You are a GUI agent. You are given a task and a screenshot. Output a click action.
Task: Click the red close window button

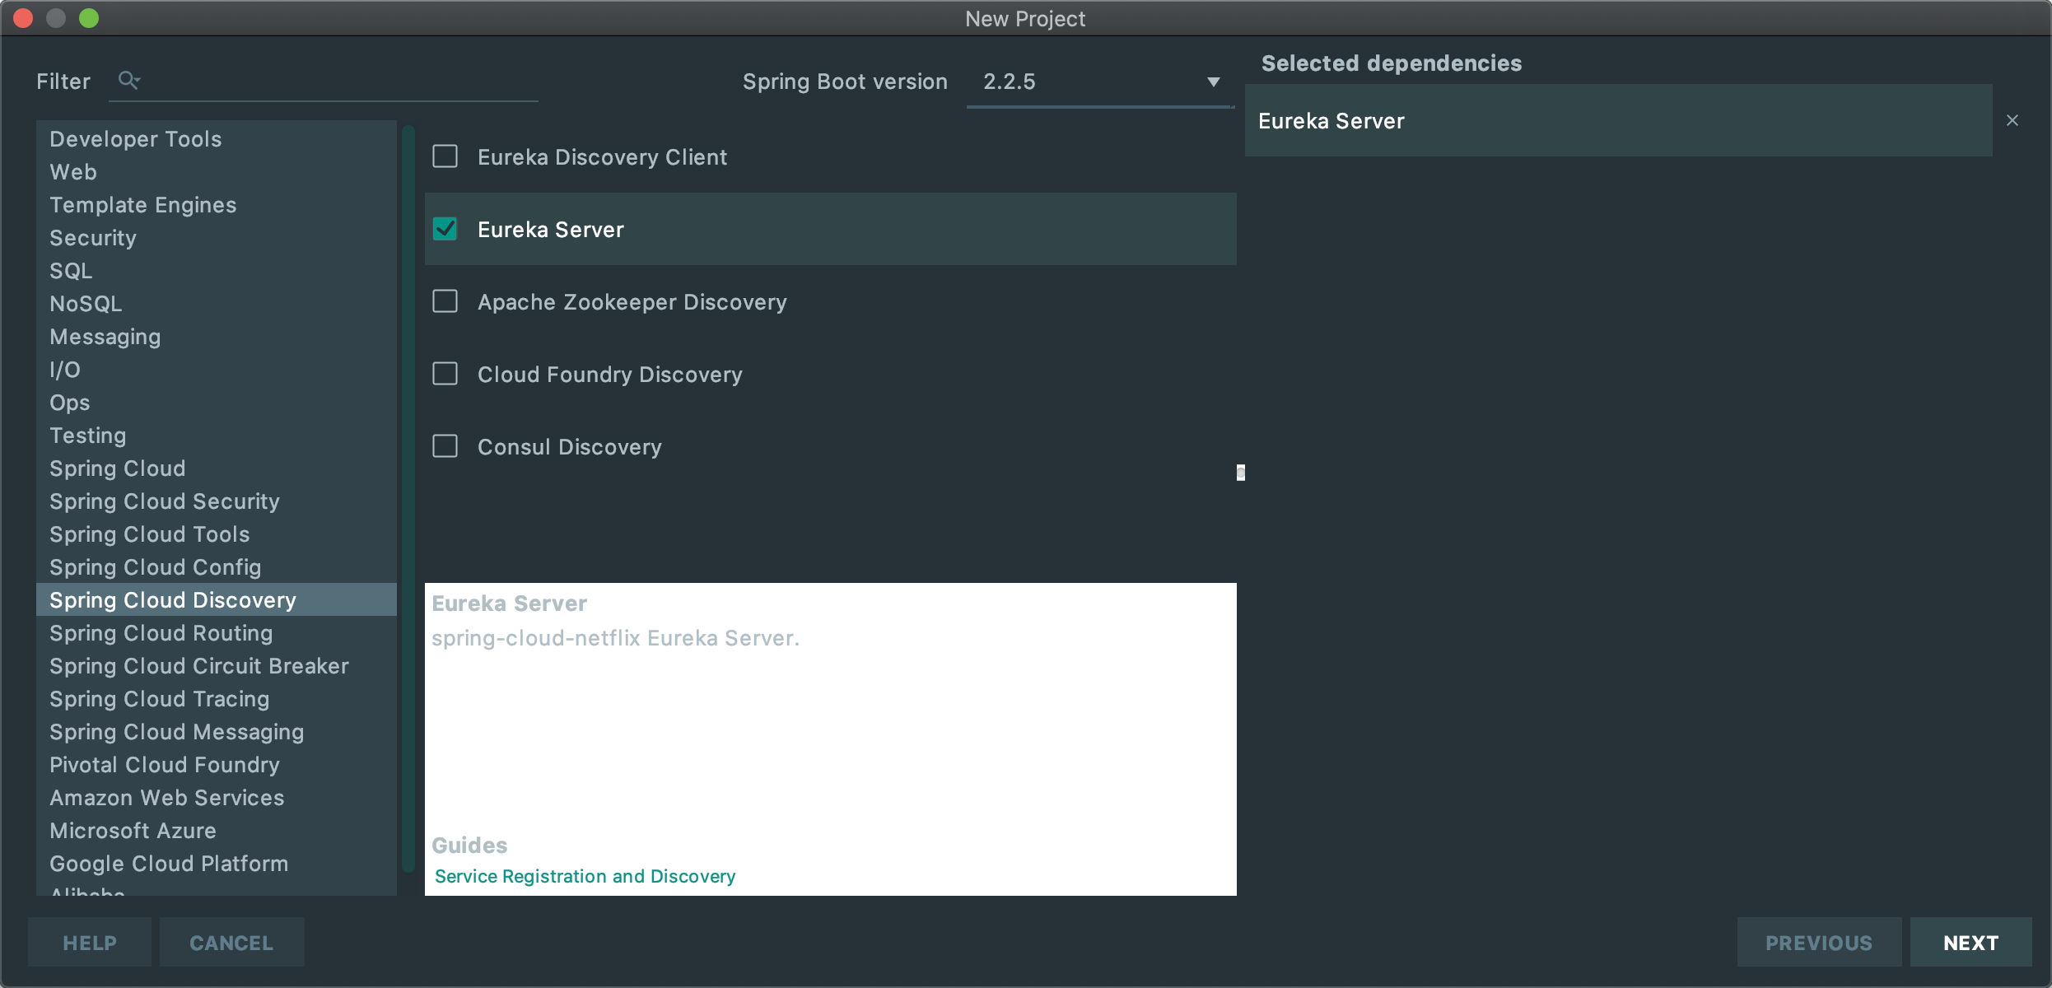23,18
